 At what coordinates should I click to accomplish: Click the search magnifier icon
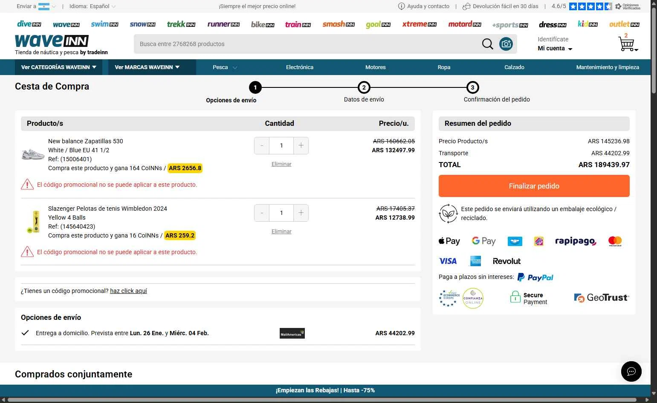[487, 43]
